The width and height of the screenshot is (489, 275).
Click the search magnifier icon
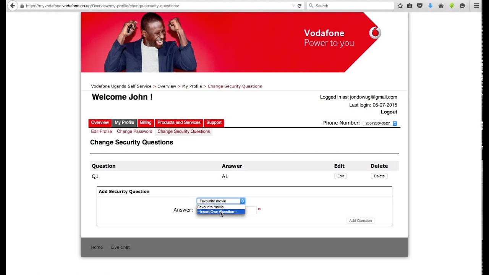click(x=311, y=6)
